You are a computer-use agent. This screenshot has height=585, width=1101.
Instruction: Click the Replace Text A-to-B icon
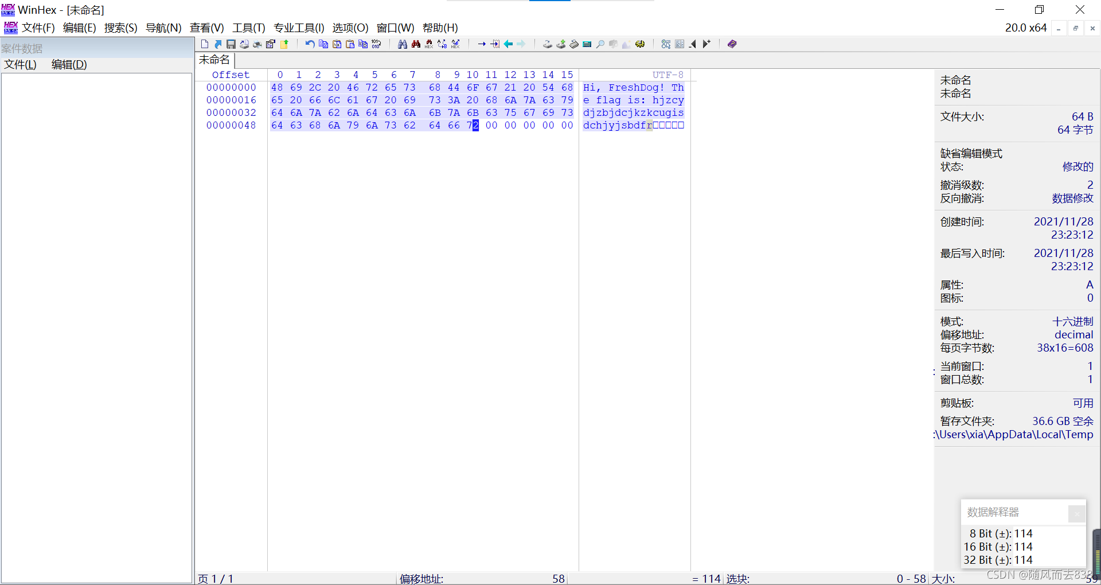coord(442,44)
